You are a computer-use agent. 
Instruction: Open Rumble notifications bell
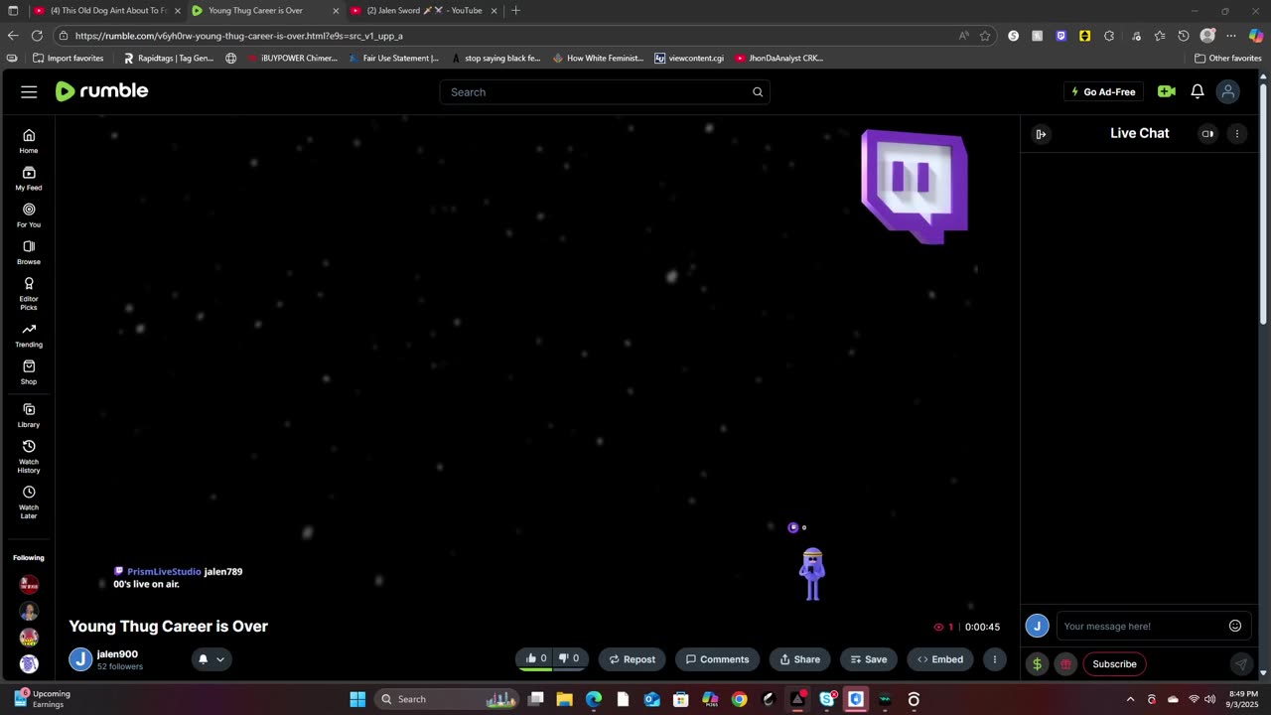point(1198,91)
